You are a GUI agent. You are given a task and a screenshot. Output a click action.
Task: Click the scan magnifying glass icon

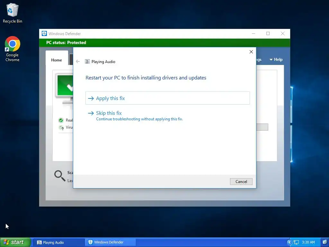click(59, 176)
